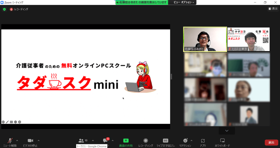Select masked participant video thumbnail
Image resolution: width=280 pixels, height=148 pixels.
[x=205, y=65]
